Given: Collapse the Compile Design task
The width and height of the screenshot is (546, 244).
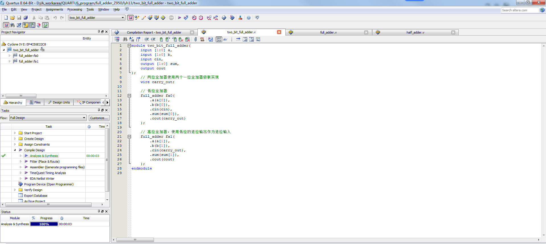Looking at the screenshot, I should tap(15, 150).
